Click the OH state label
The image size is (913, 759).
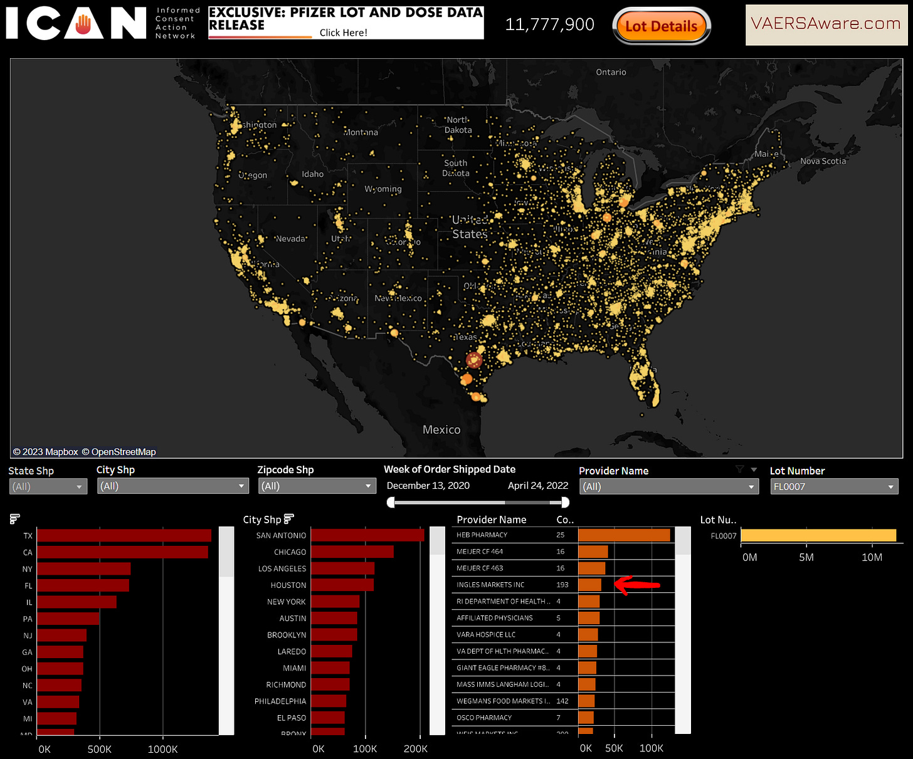27,669
